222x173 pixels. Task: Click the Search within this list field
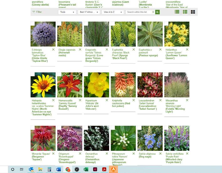[139, 12]
